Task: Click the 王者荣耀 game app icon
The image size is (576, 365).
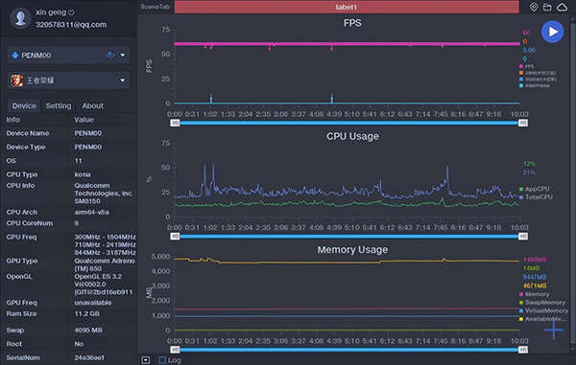Action: tap(16, 80)
